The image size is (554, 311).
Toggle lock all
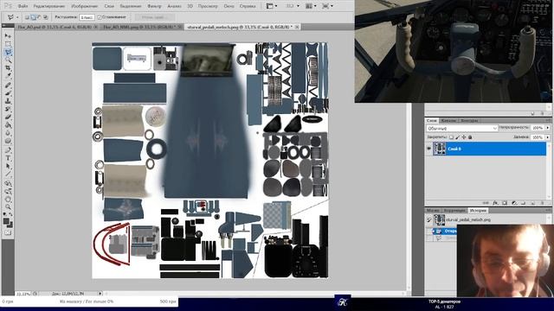click(x=470, y=137)
